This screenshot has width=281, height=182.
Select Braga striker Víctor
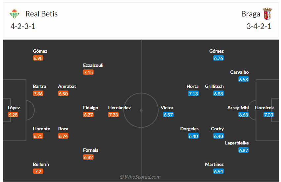[167, 108]
